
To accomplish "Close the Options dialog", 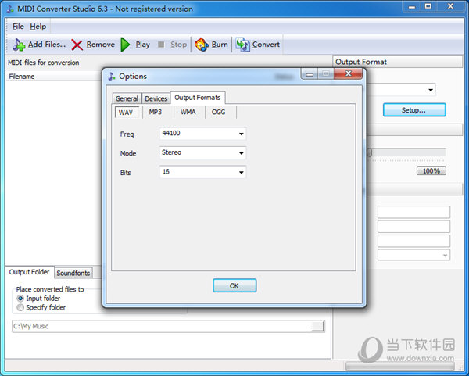I will click(x=348, y=73).
